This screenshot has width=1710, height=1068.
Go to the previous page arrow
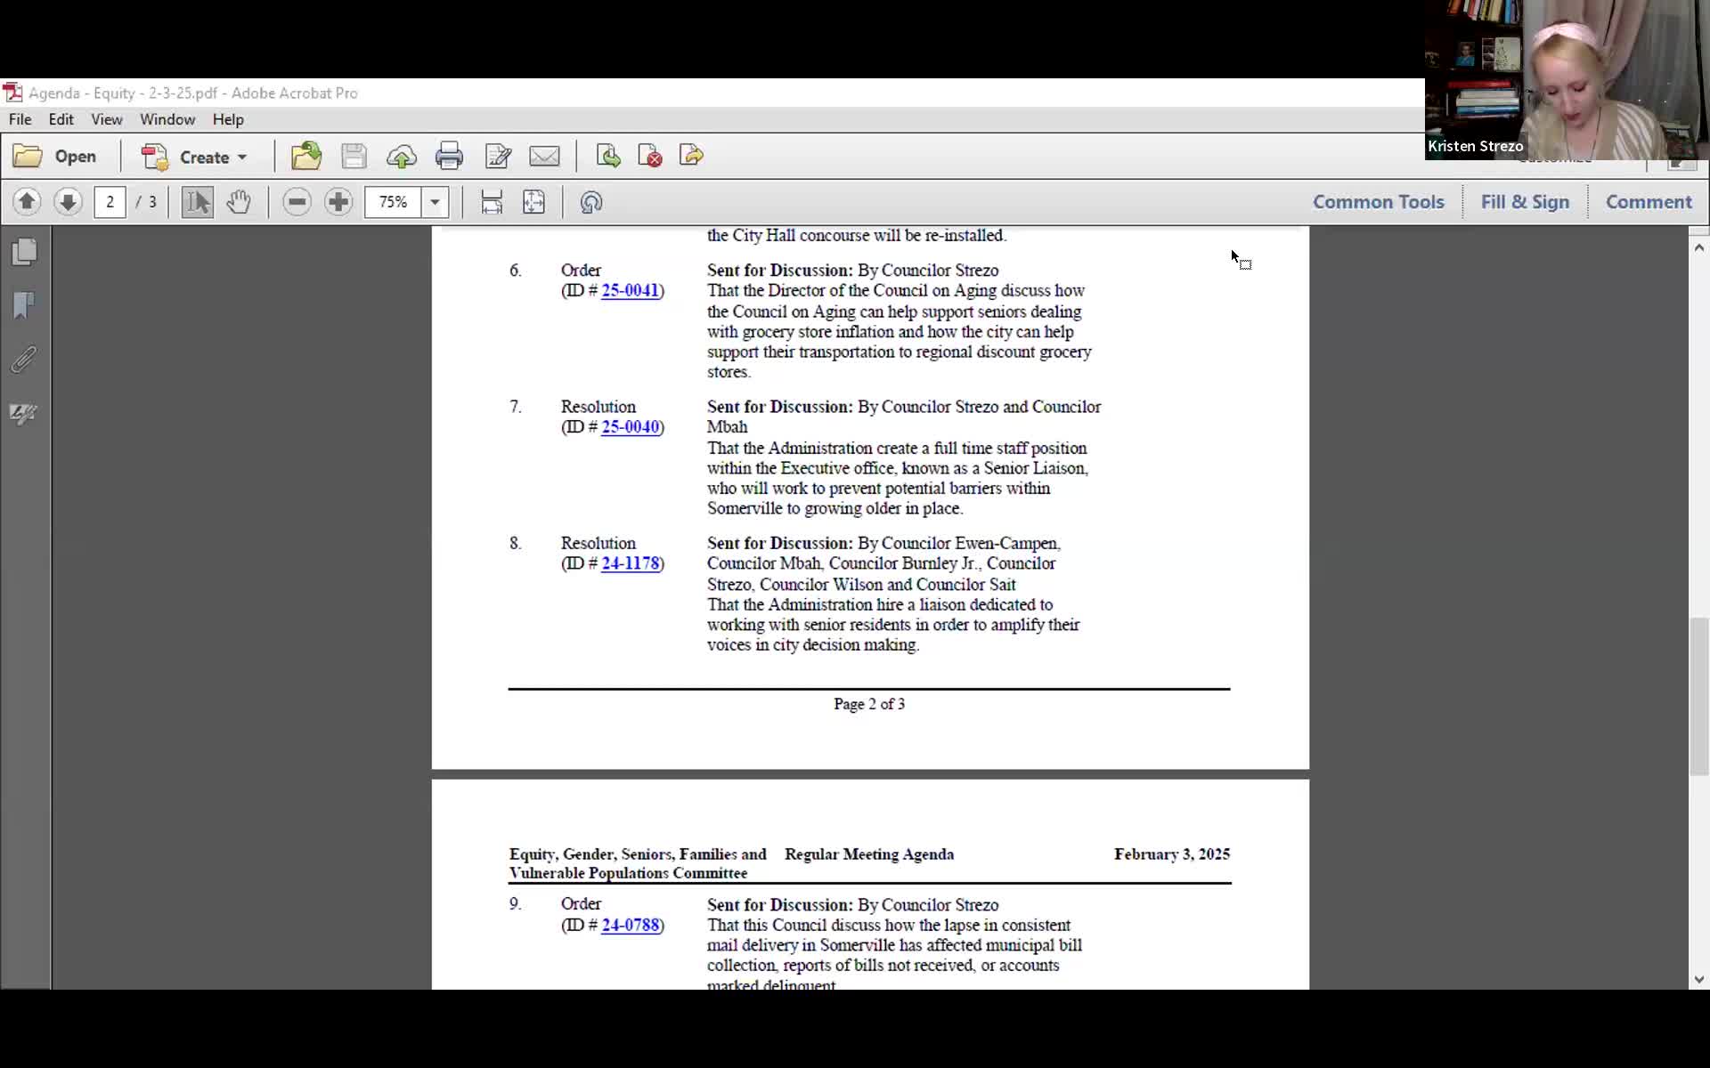click(x=27, y=202)
